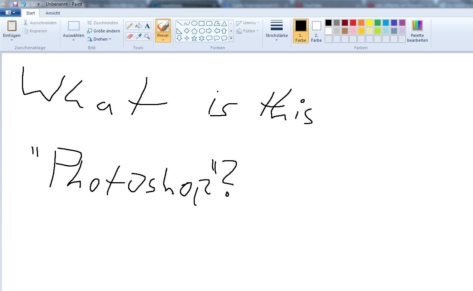
Task: Choose the Oval shape
Action: pos(194,23)
